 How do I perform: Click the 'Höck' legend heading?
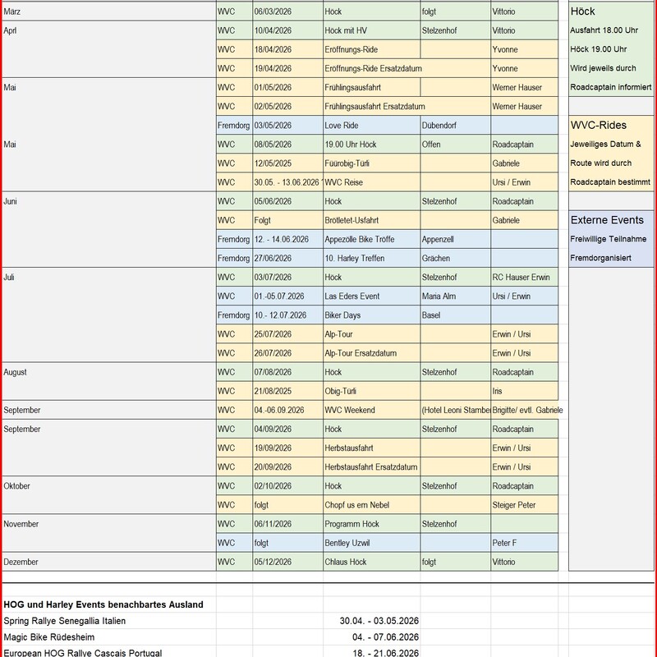[582, 11]
